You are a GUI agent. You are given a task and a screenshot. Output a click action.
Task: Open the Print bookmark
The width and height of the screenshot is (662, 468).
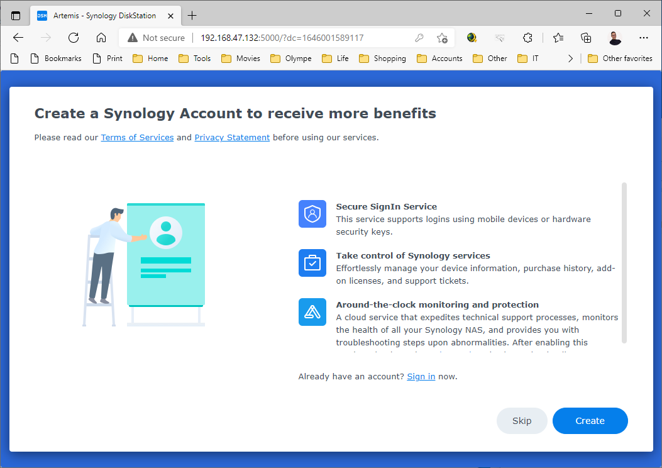(108, 58)
